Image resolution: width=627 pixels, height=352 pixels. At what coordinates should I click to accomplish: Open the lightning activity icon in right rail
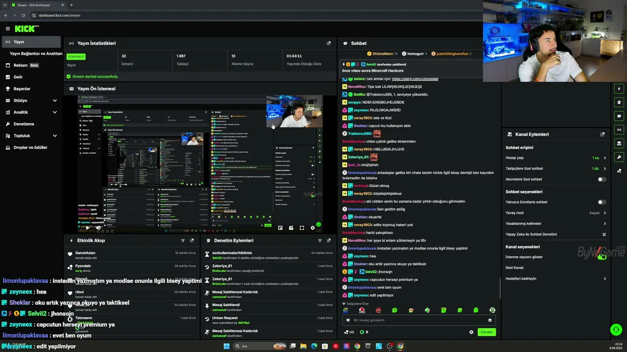tap(619, 89)
